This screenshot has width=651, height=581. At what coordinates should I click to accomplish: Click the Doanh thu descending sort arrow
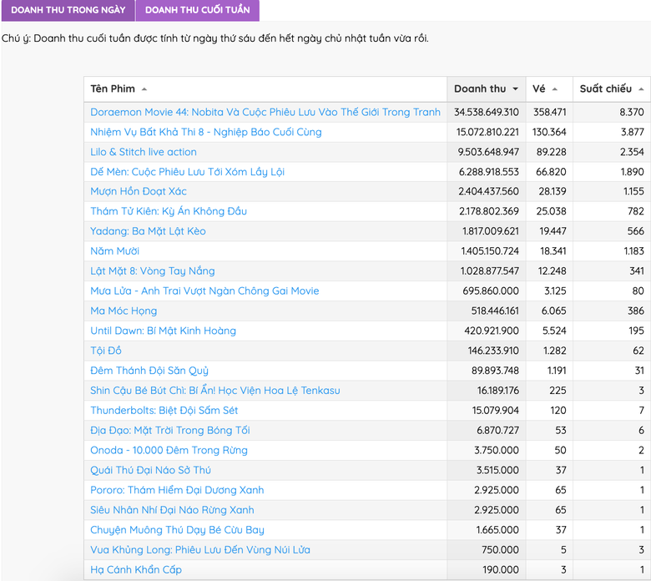click(x=515, y=89)
